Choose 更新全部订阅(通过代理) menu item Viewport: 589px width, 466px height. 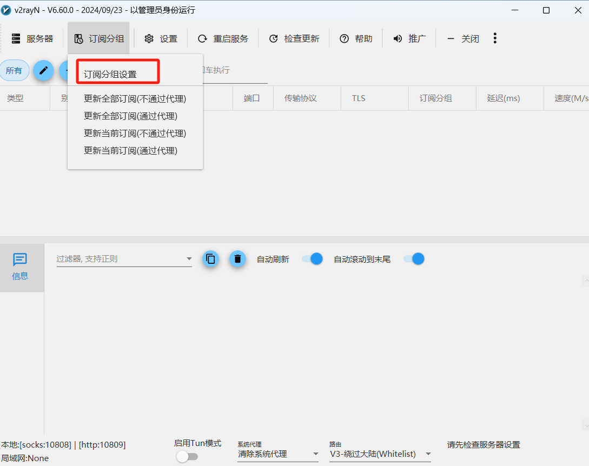pyautogui.click(x=130, y=116)
